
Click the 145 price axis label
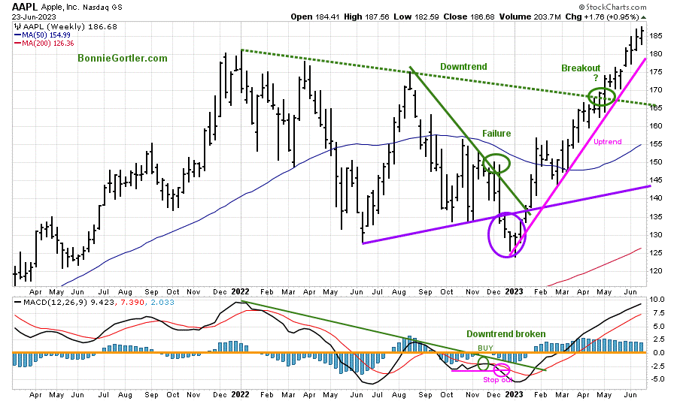click(x=656, y=179)
